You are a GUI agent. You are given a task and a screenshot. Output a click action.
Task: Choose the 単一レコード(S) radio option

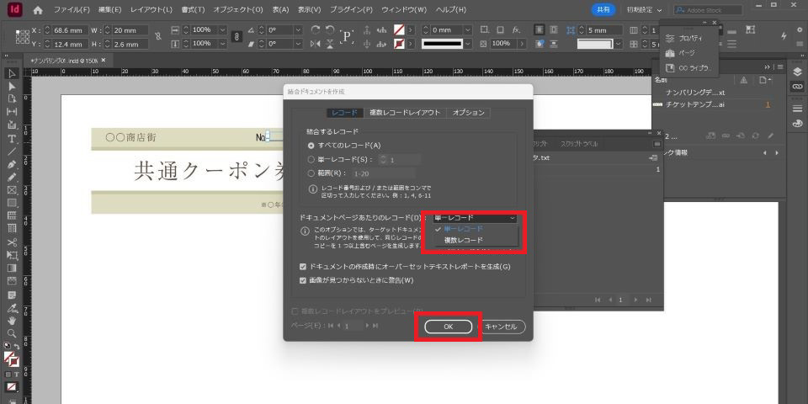click(x=311, y=158)
